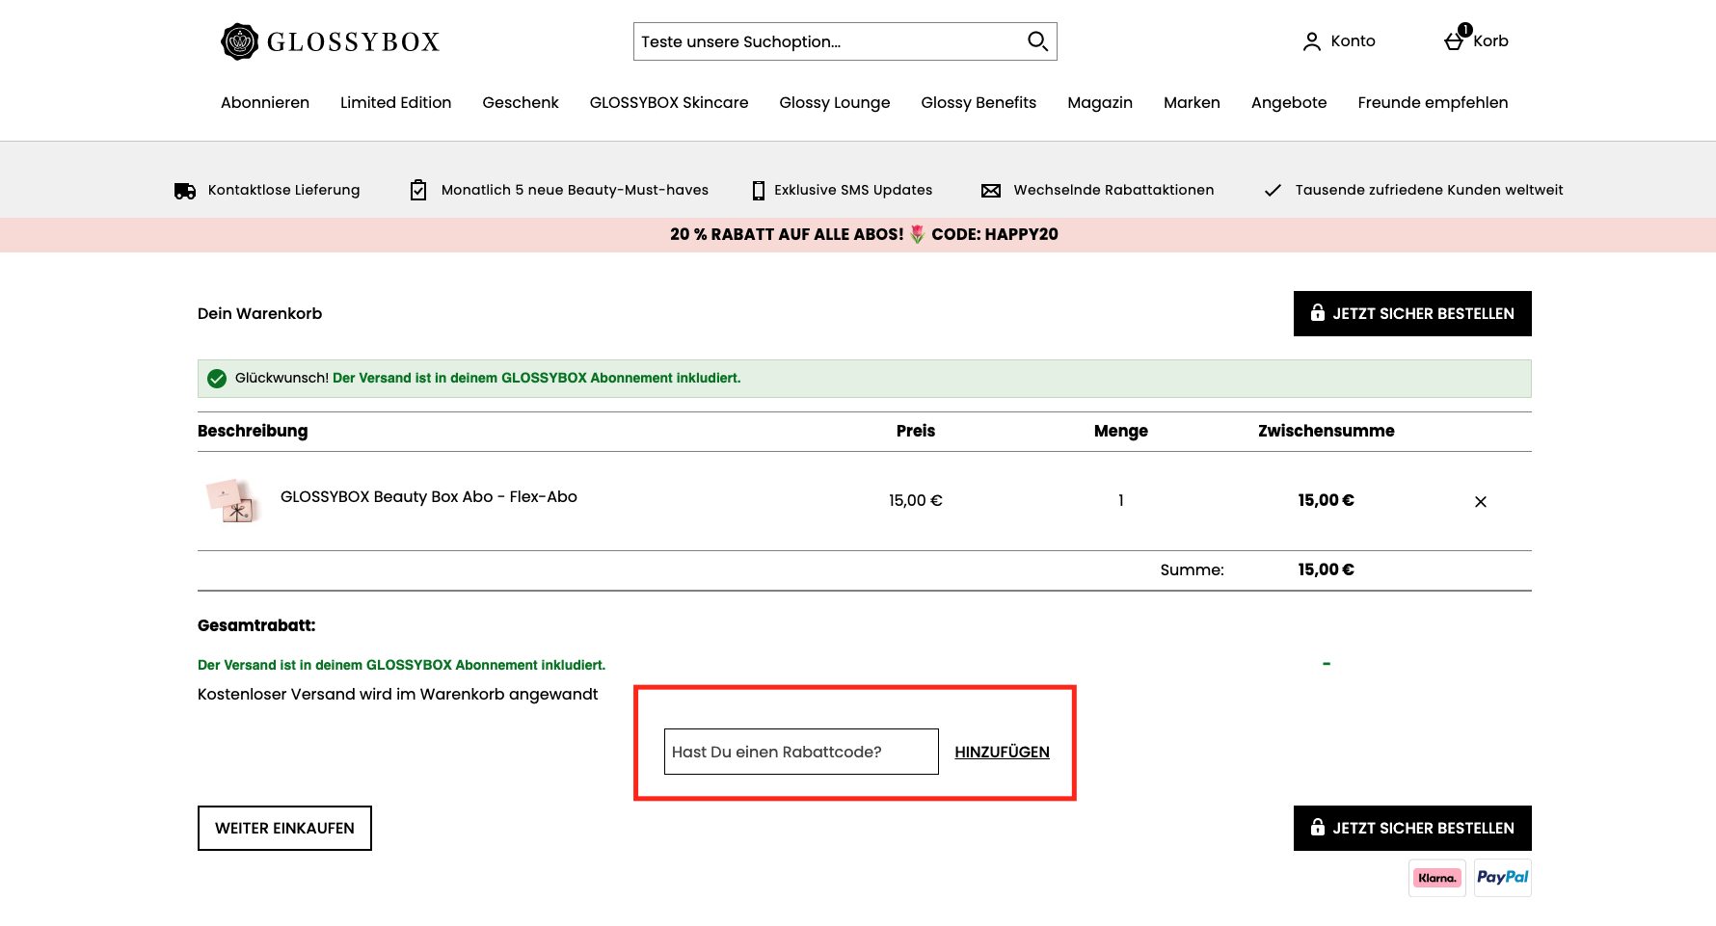Click bottom JETZT SICHER BESTELLEN button
This screenshot has width=1716, height=926.
click(1412, 829)
